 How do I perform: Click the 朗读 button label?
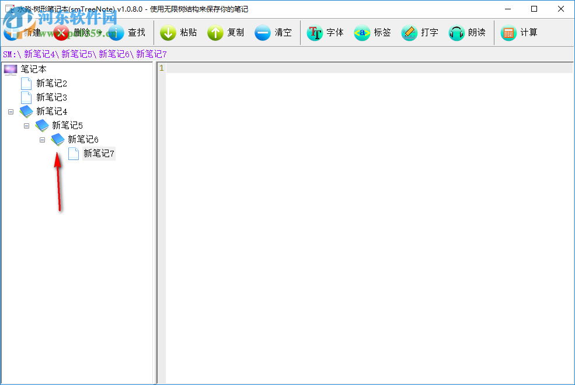(477, 33)
